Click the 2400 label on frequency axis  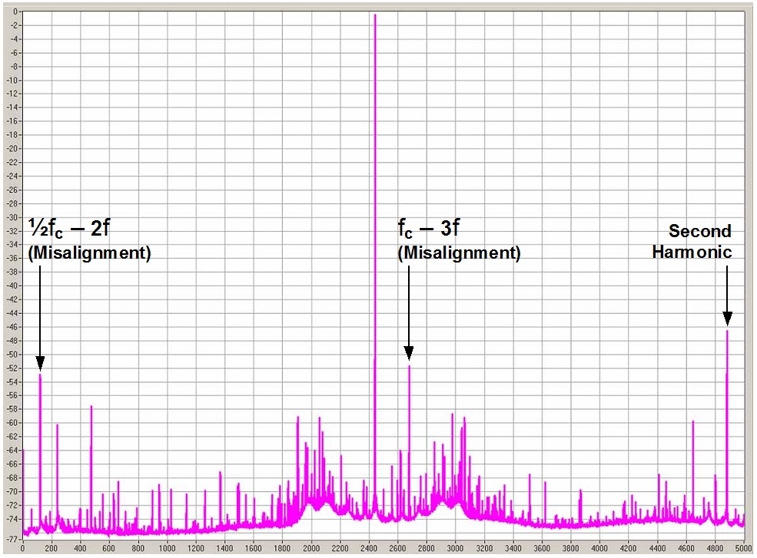[x=369, y=548]
